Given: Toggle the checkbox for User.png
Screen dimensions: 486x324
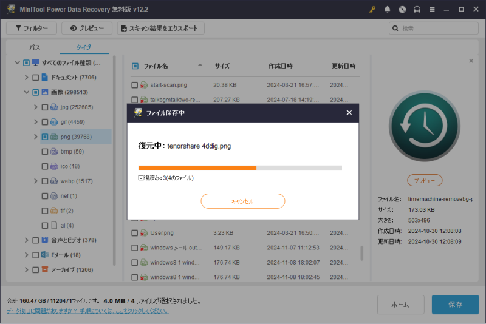Looking at the screenshot, I should point(135,232).
